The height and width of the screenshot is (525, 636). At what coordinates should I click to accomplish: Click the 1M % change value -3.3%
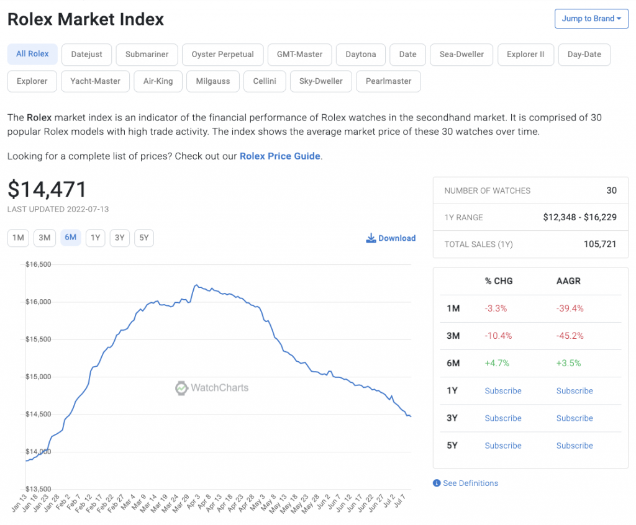[496, 308]
